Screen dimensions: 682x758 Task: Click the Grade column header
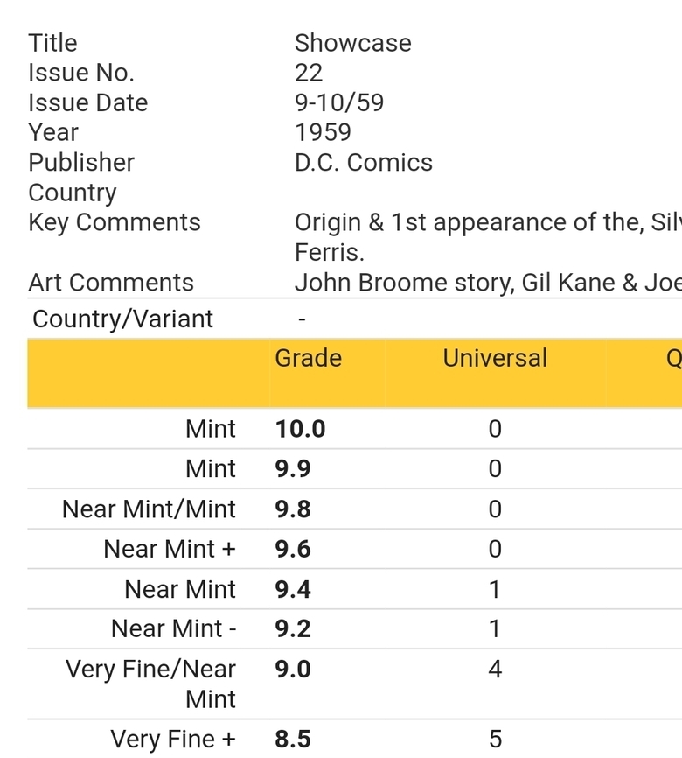pos(308,358)
